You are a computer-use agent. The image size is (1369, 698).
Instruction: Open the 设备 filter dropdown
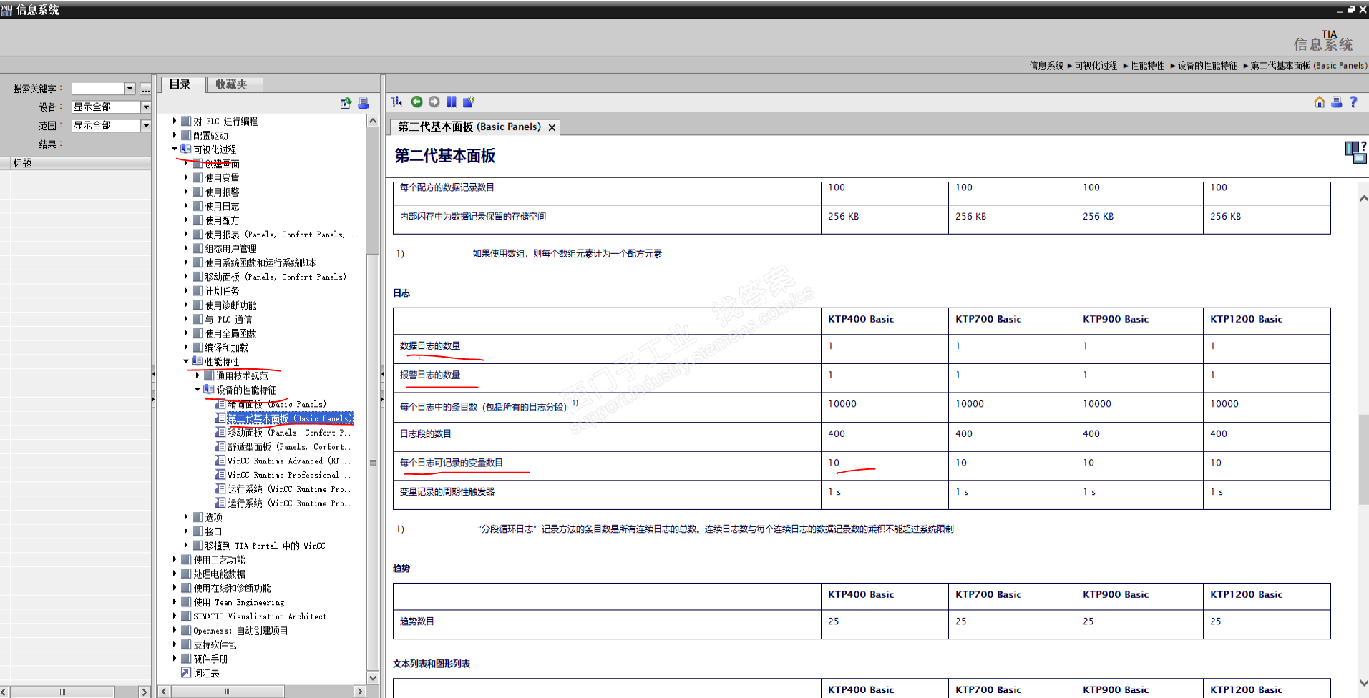click(146, 107)
